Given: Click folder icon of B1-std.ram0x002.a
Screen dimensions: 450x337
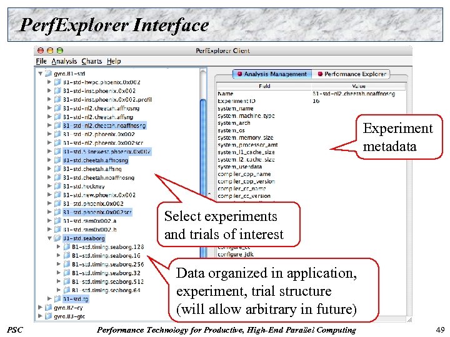Looking at the screenshot, I should [x=57, y=221].
